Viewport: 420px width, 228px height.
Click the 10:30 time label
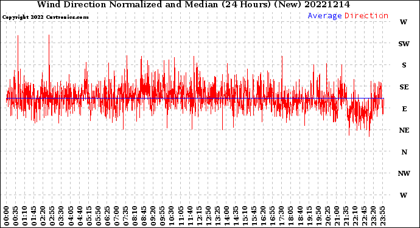[x=172, y=216]
